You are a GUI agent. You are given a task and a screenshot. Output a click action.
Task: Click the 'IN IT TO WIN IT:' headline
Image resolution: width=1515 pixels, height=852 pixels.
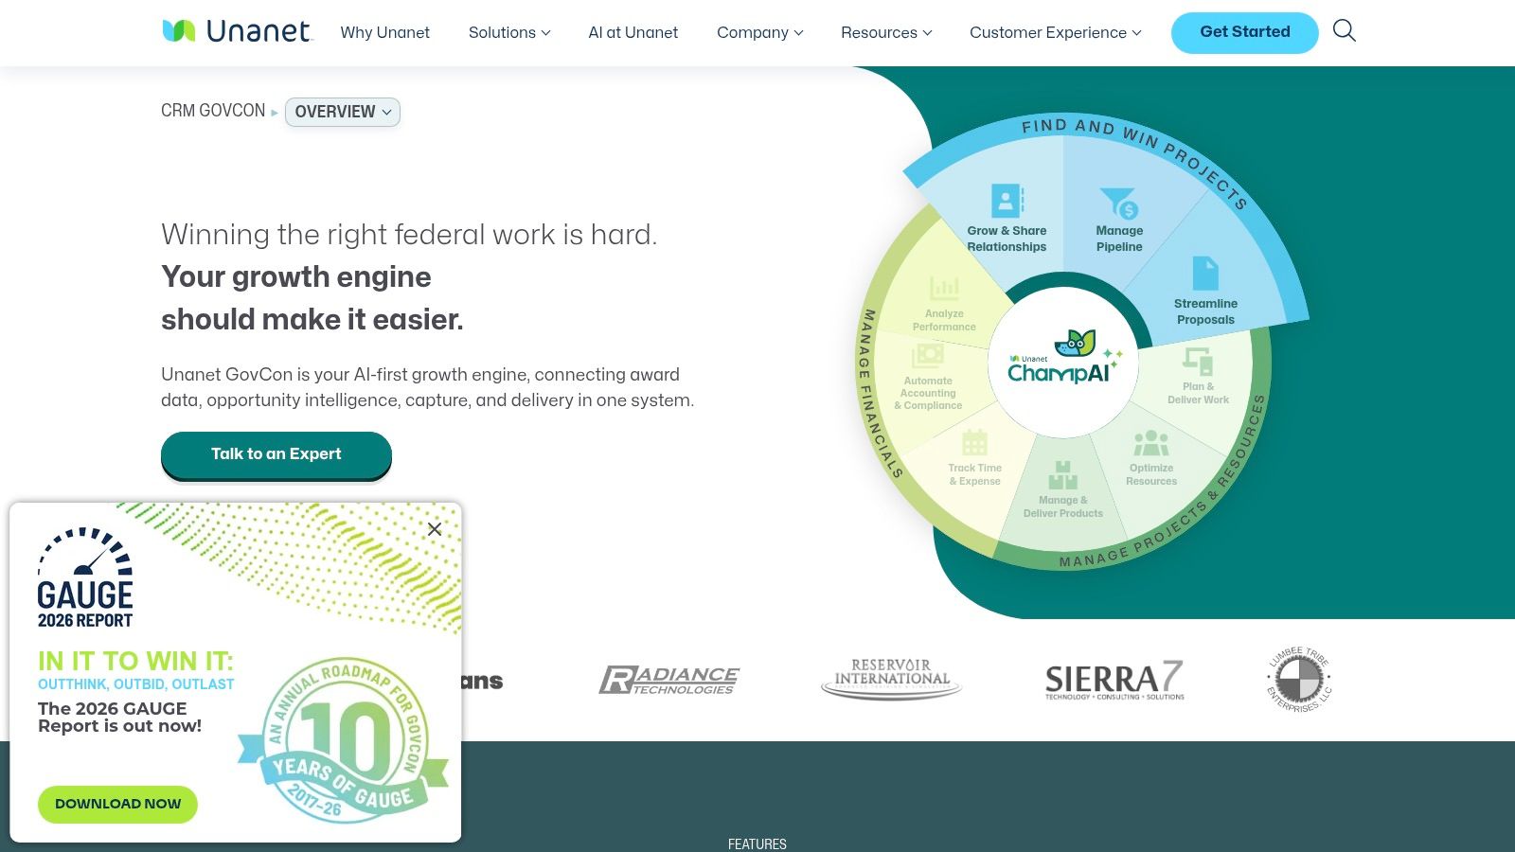[135, 661]
